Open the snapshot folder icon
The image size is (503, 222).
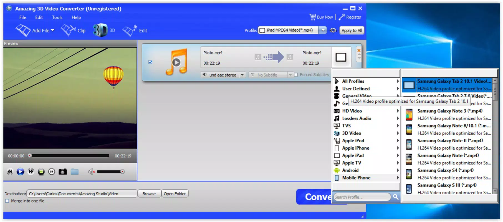[75, 172]
